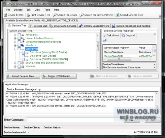Screen dimensions: 165x138
Task: Switch to Memory Loaded Drivers tab
Action: 94,26
